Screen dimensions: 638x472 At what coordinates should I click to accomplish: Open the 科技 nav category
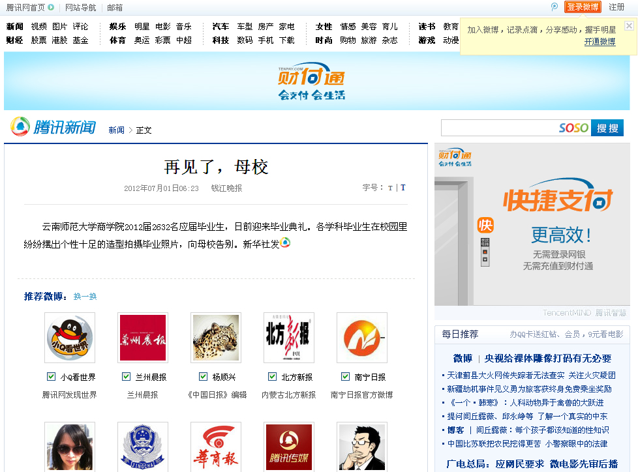220,40
